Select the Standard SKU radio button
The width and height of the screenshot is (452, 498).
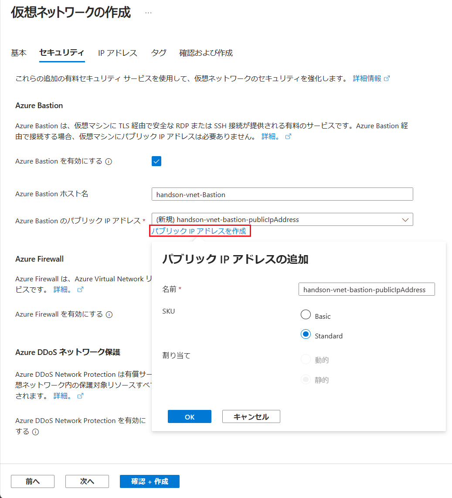click(x=306, y=334)
